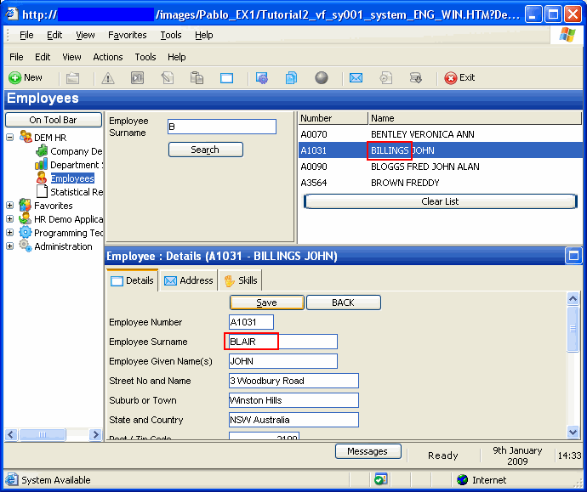Collapse the DEM HR tree node
Image resolution: width=587 pixels, height=492 pixels.
click(x=10, y=137)
